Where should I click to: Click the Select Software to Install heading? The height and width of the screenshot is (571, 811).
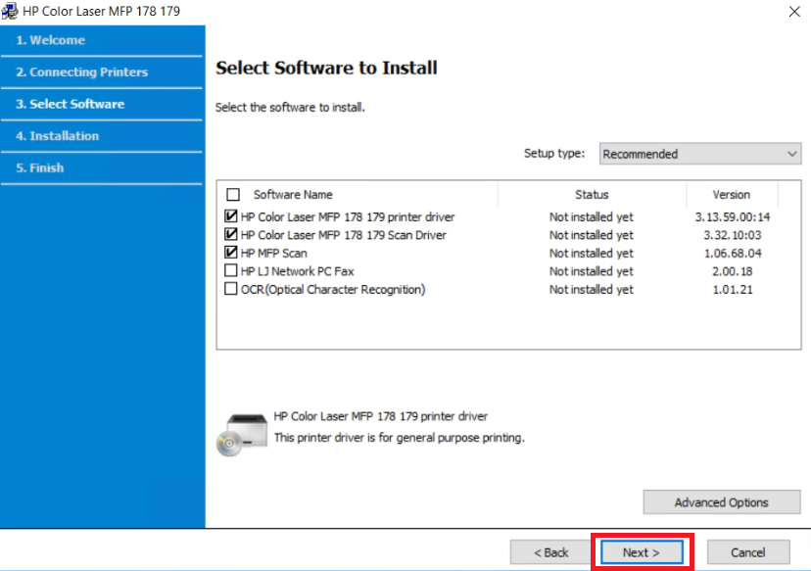tap(326, 68)
